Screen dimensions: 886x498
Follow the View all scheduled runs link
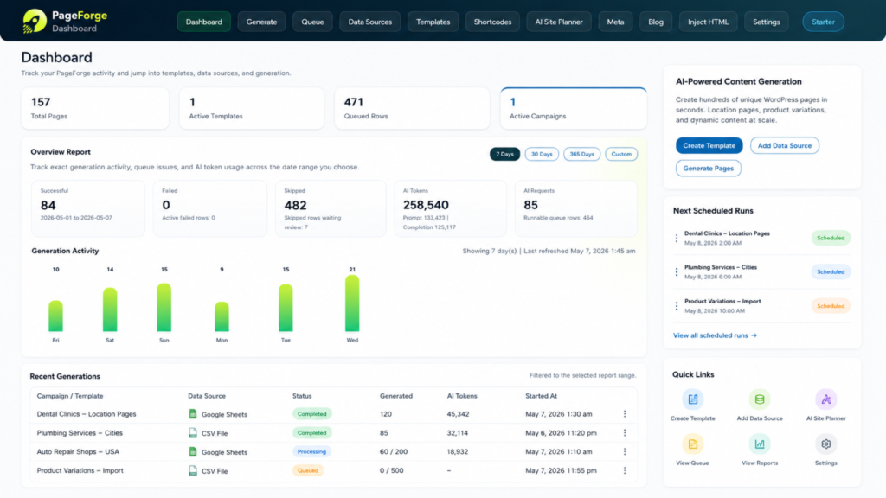click(x=715, y=335)
